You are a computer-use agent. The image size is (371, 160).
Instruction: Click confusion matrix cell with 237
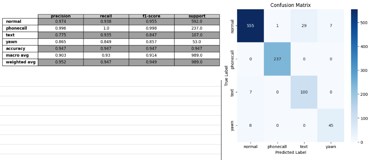tap(277, 59)
